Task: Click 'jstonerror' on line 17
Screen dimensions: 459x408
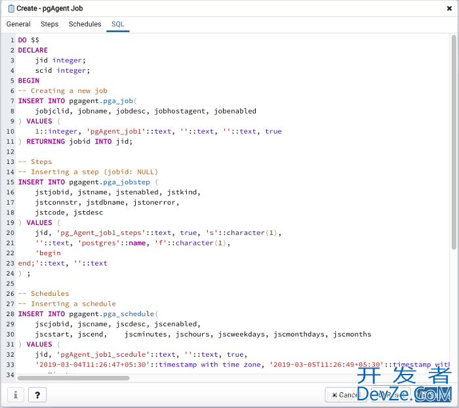Action: coord(154,203)
